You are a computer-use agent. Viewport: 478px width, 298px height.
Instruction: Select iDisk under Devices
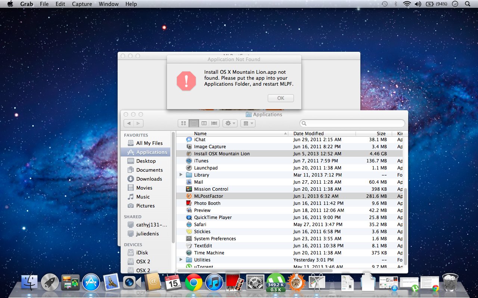click(145, 253)
